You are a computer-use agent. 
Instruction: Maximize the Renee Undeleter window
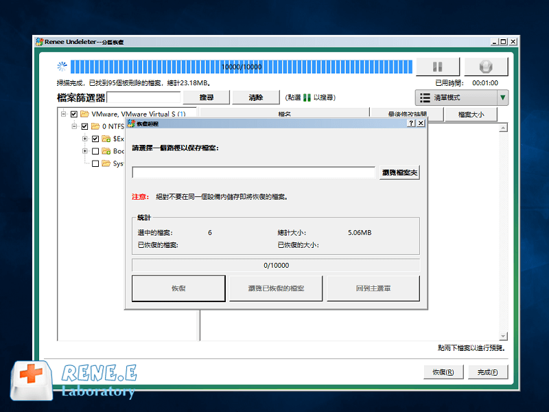[503, 42]
